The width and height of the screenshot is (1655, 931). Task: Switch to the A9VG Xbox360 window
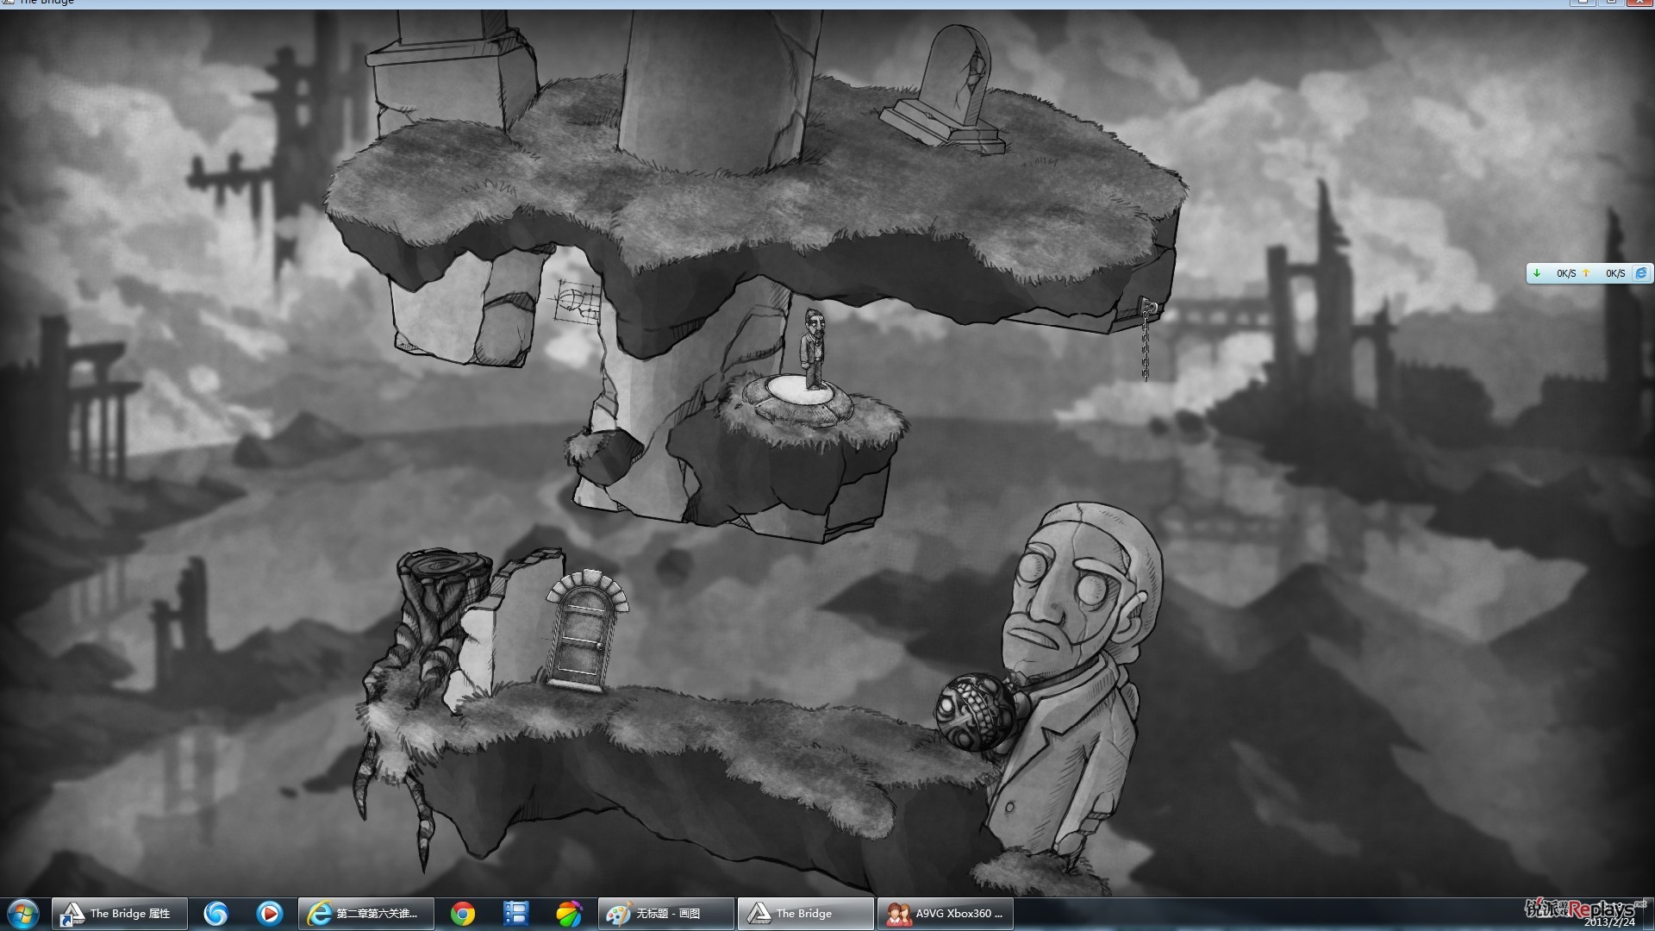(945, 913)
